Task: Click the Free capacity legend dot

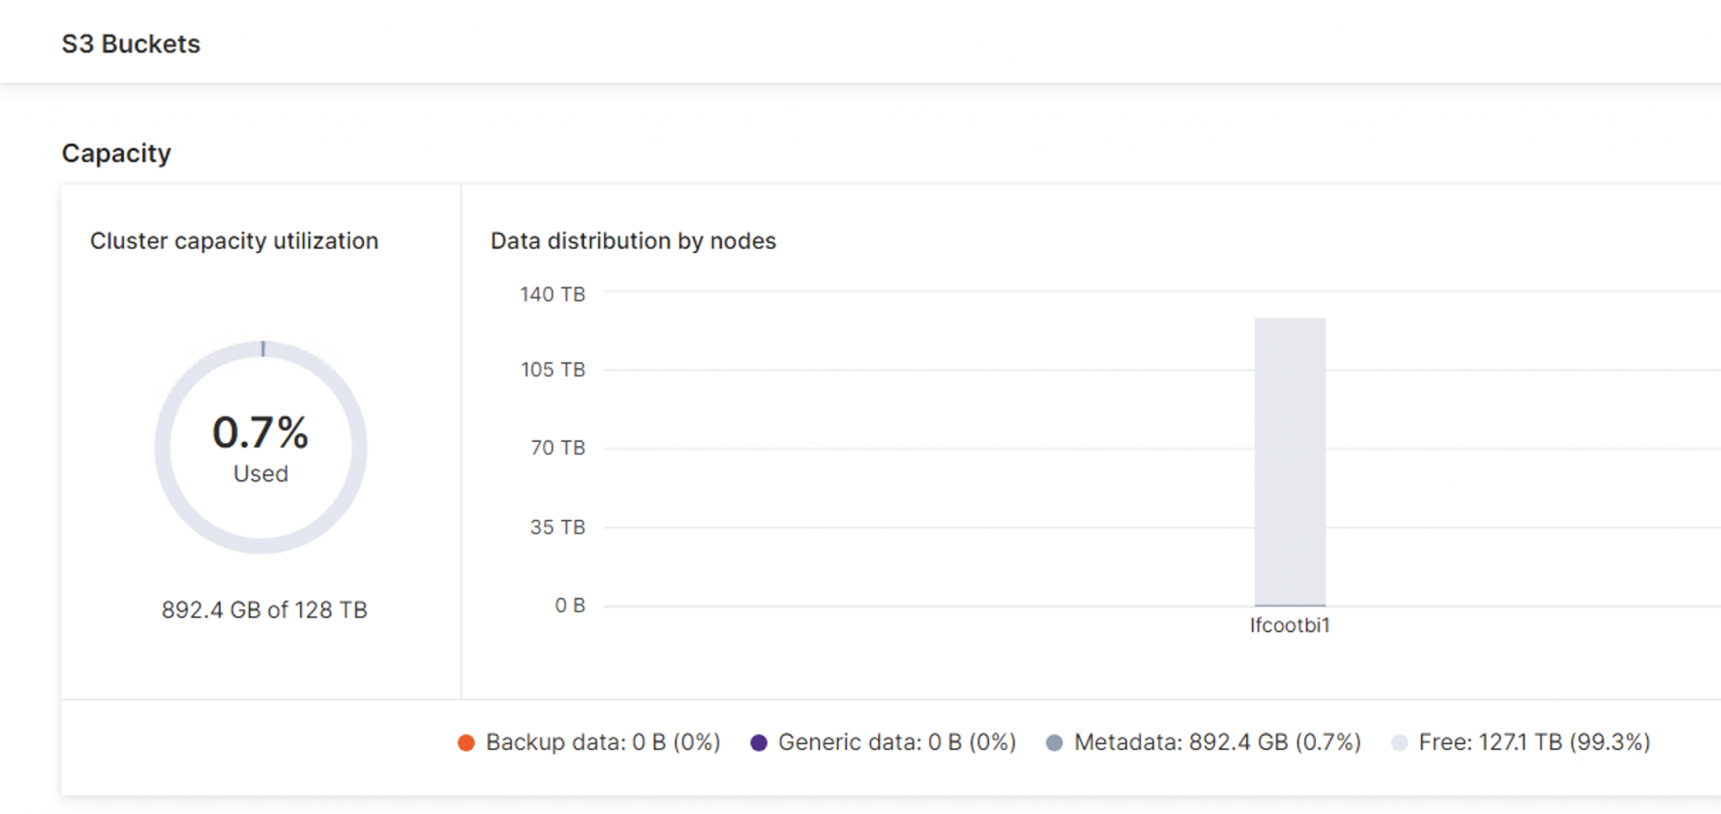Action: (1399, 743)
